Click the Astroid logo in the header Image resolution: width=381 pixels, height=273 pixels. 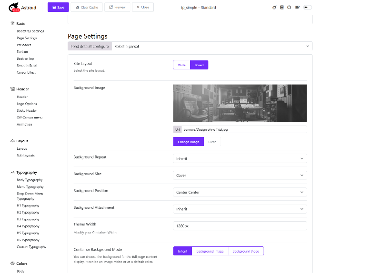(22, 7)
